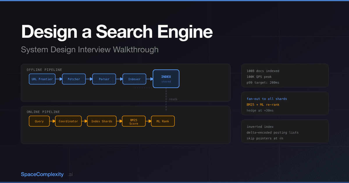Image resolution: width=349 pixels, height=183 pixels.
Task: Click the 'OFFLINE PIPELINE' label
Action: (44, 70)
